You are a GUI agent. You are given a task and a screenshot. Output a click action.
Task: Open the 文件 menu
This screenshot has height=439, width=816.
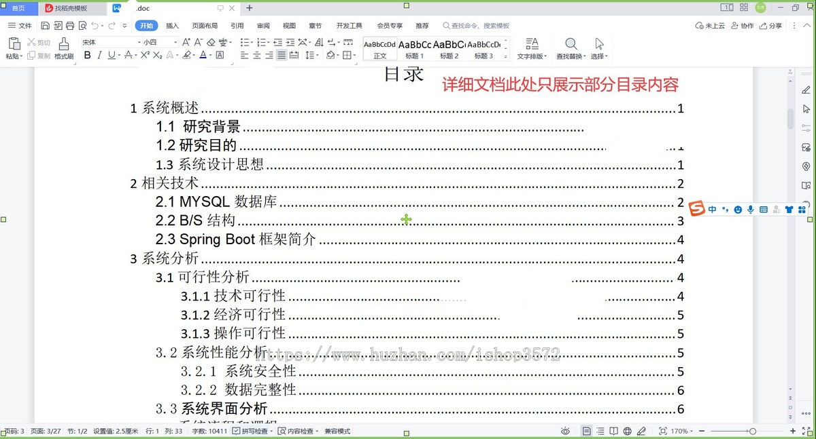coord(20,26)
